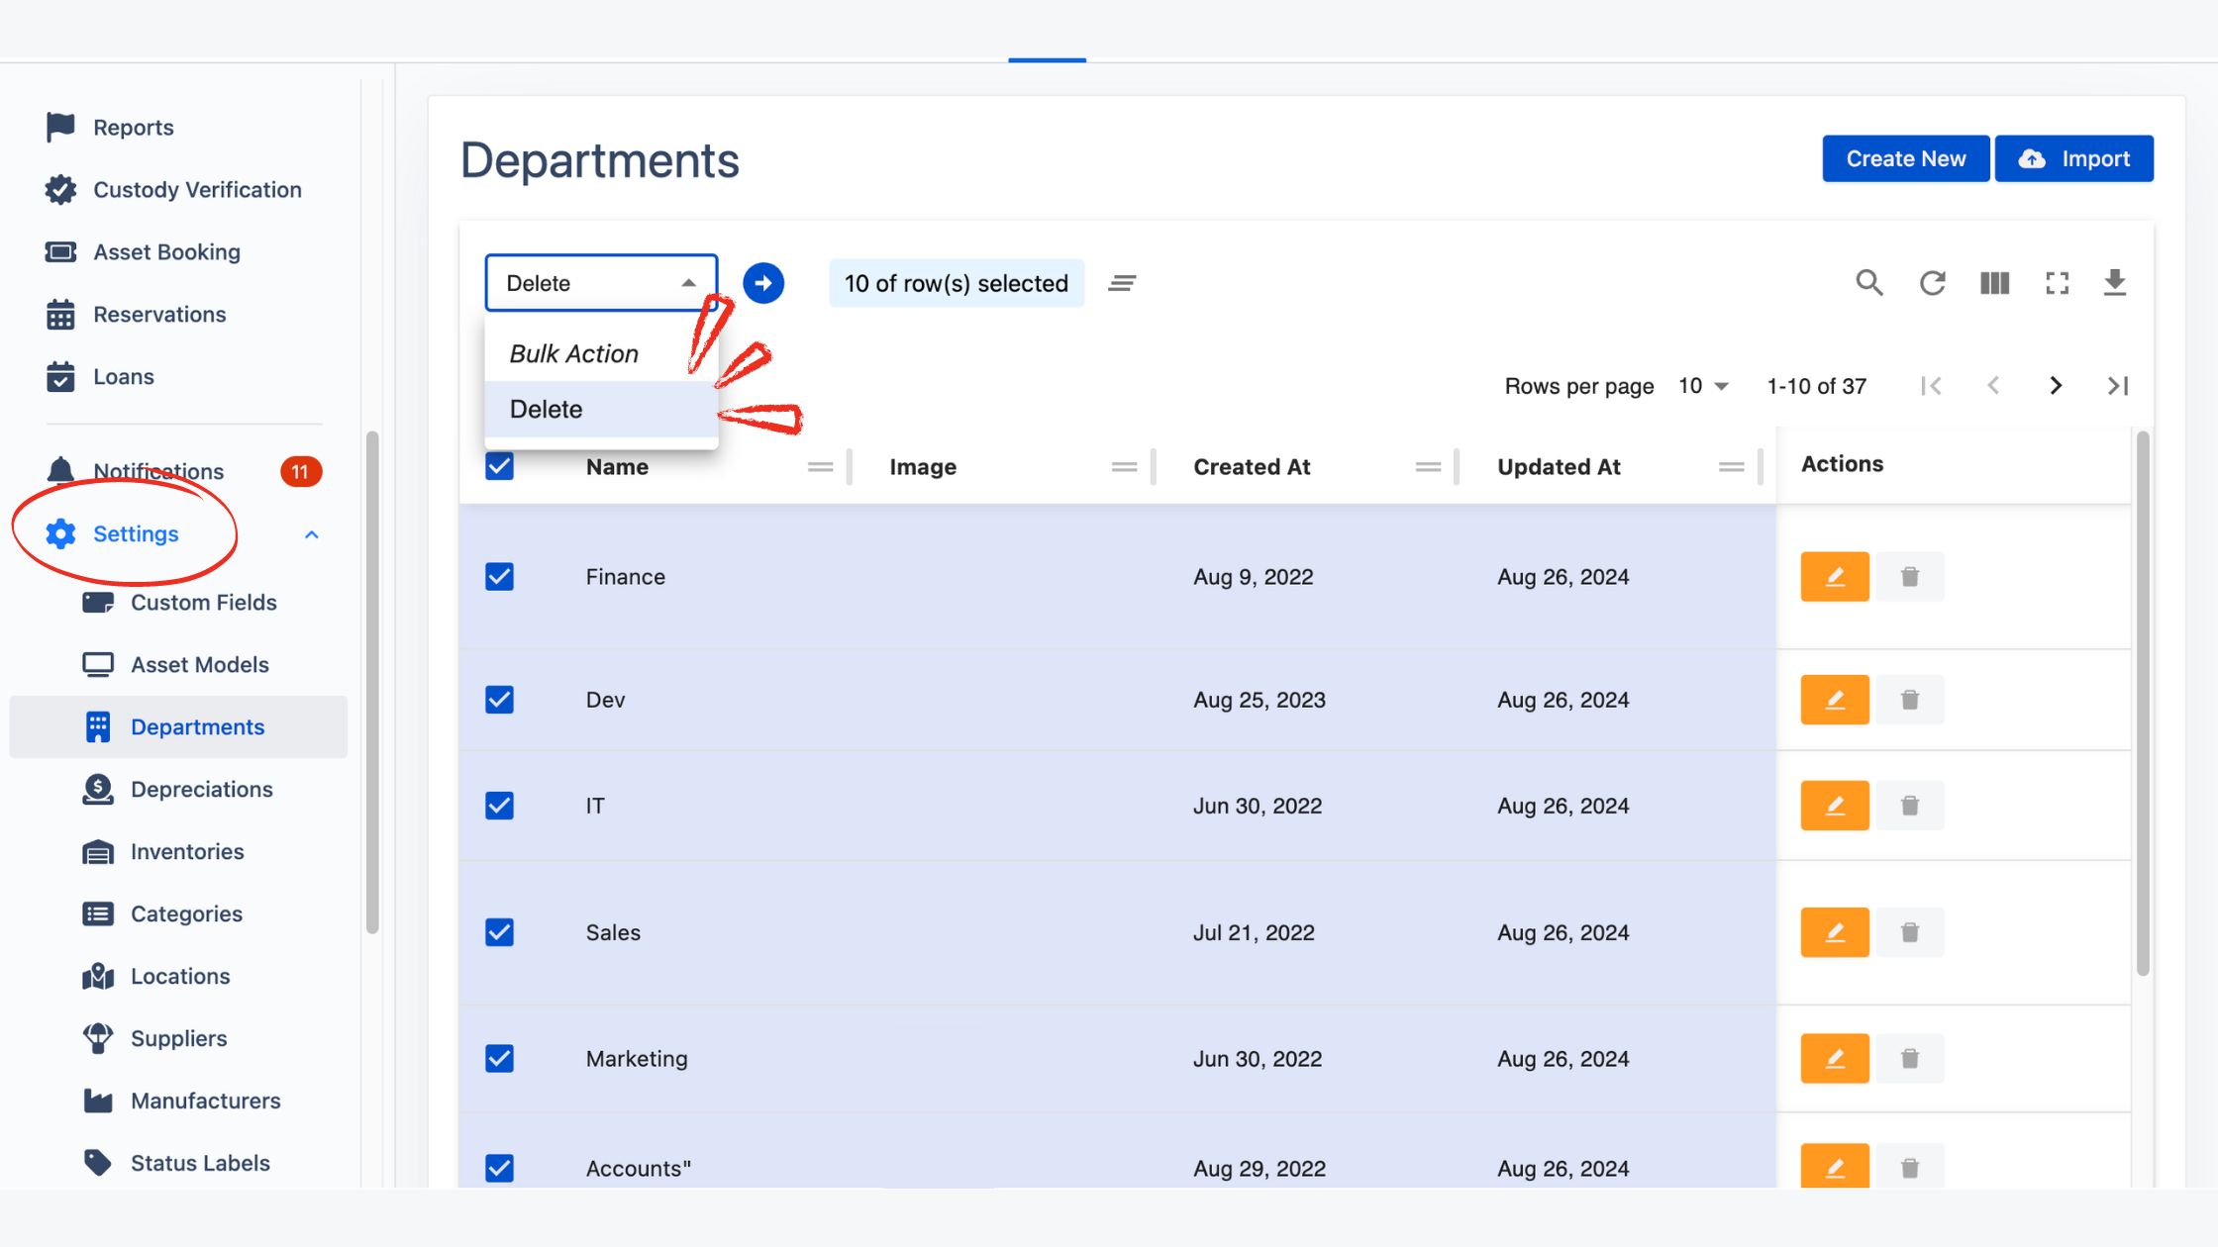This screenshot has height=1247, width=2218.
Task: Open Inventories section from sidebar
Action: [x=187, y=851]
